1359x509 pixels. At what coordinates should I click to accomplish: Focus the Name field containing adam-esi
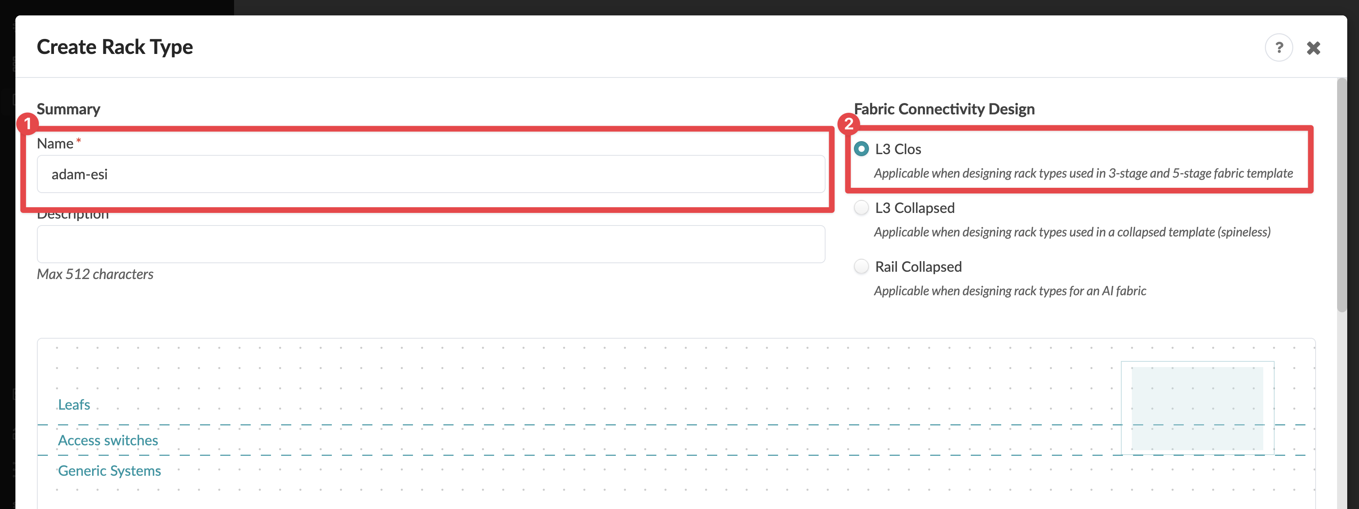pos(430,174)
